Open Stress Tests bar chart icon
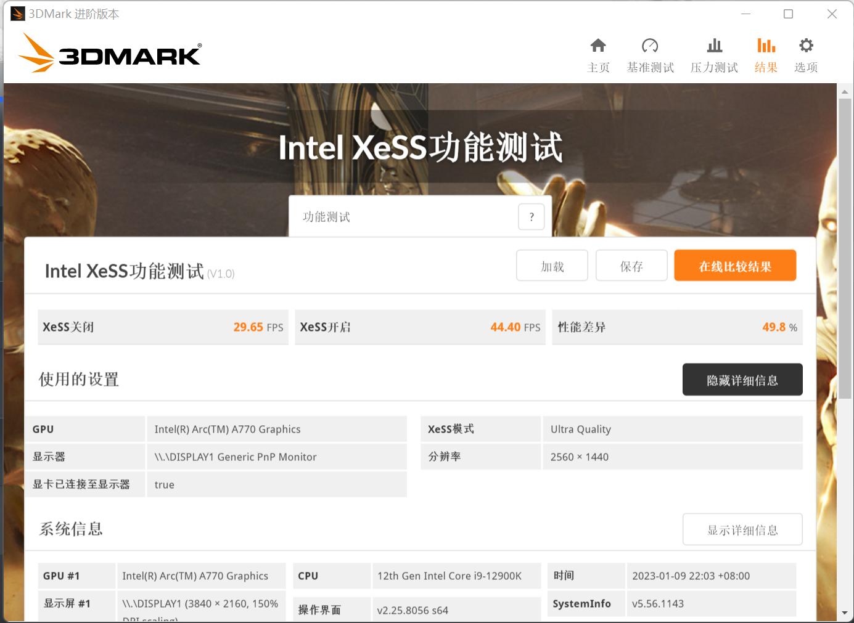Screen dimensions: 854x623 tap(714, 46)
